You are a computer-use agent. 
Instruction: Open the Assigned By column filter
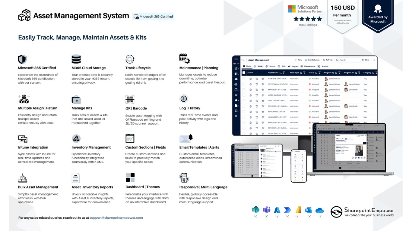coord(340,73)
